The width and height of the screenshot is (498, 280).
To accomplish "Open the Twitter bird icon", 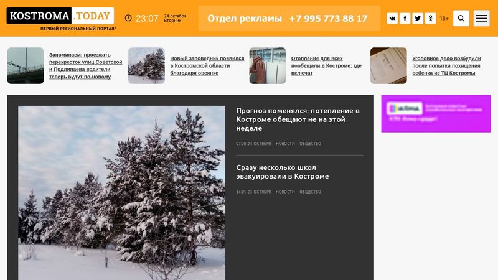I will click(418, 19).
